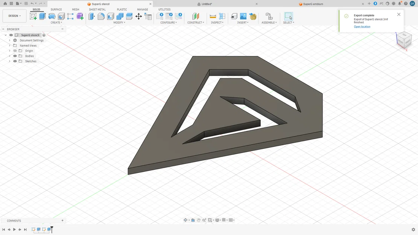Click the Open location link
This screenshot has height=235, width=418.
362,27
